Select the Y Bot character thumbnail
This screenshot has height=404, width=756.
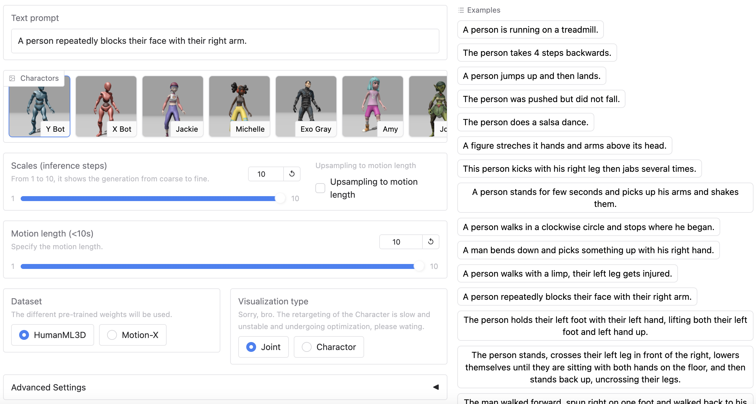coord(39,106)
